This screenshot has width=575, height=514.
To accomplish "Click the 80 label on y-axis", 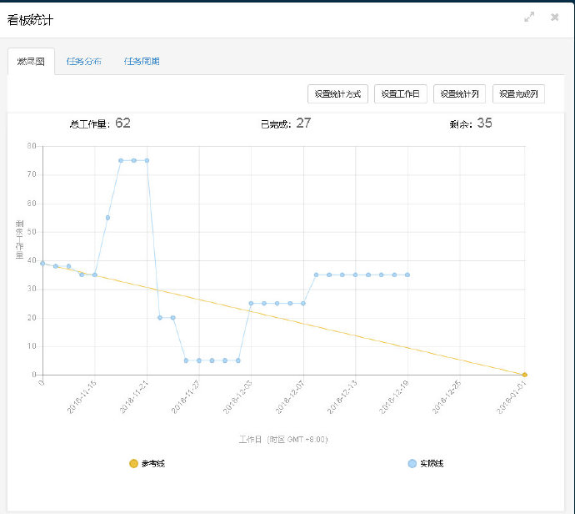I will click(x=32, y=146).
